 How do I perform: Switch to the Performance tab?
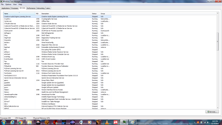[31, 8]
